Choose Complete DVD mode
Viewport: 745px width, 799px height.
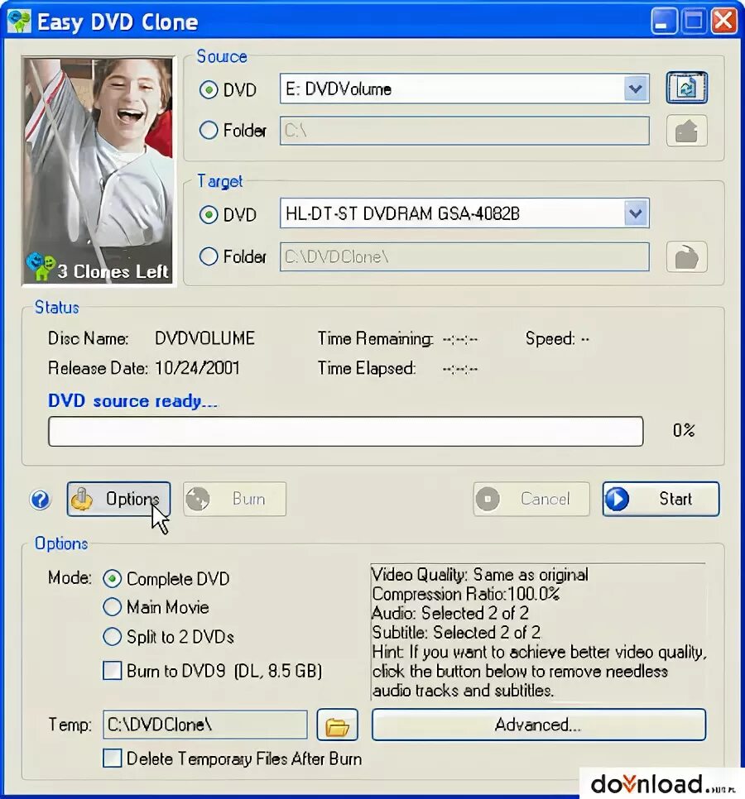point(113,578)
